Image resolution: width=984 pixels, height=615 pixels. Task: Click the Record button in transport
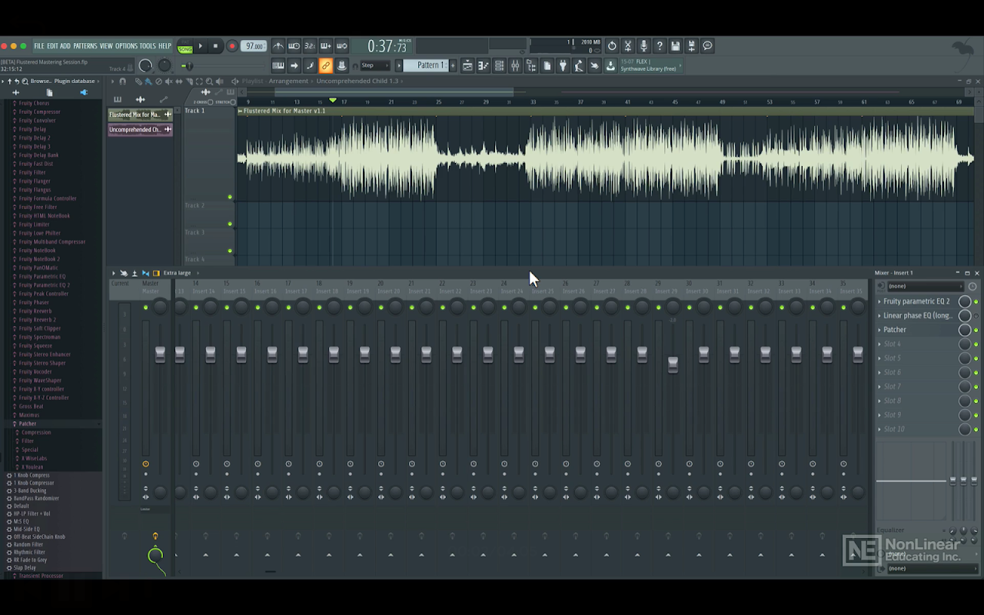pos(231,46)
